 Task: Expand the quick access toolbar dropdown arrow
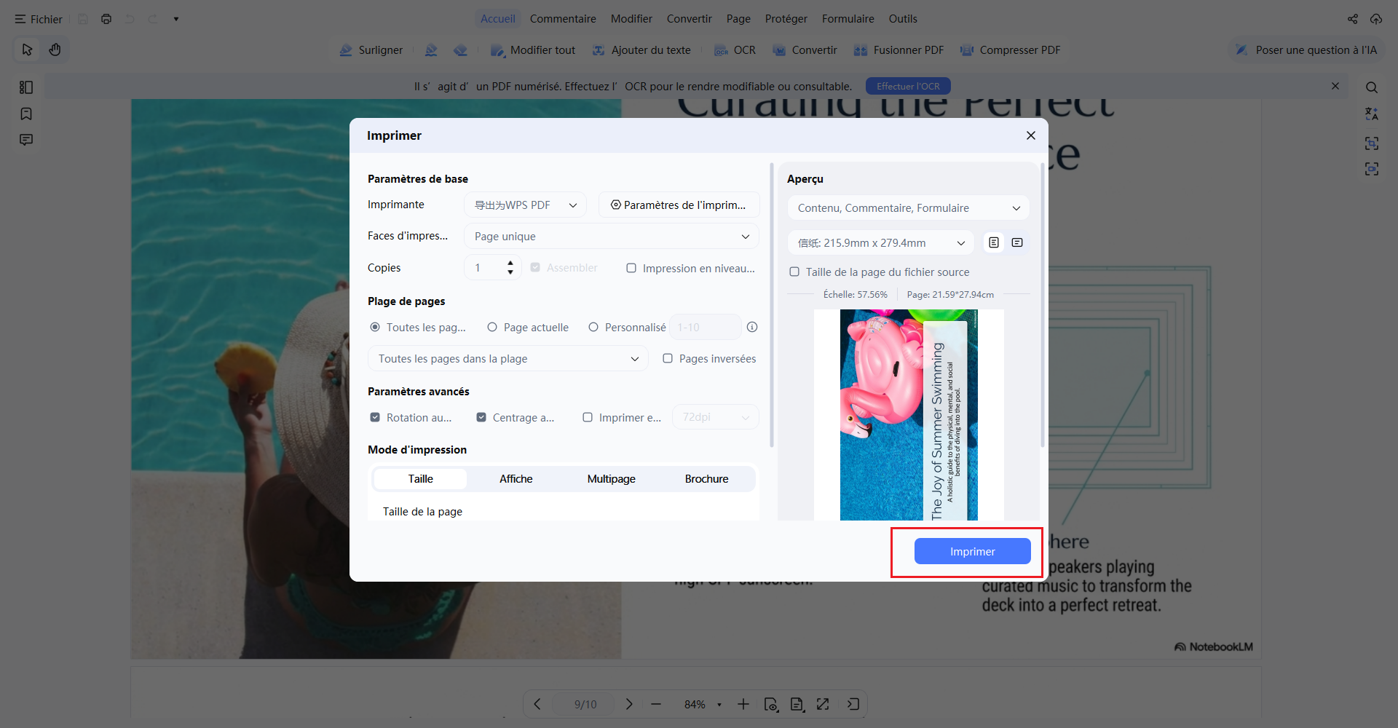(x=176, y=19)
